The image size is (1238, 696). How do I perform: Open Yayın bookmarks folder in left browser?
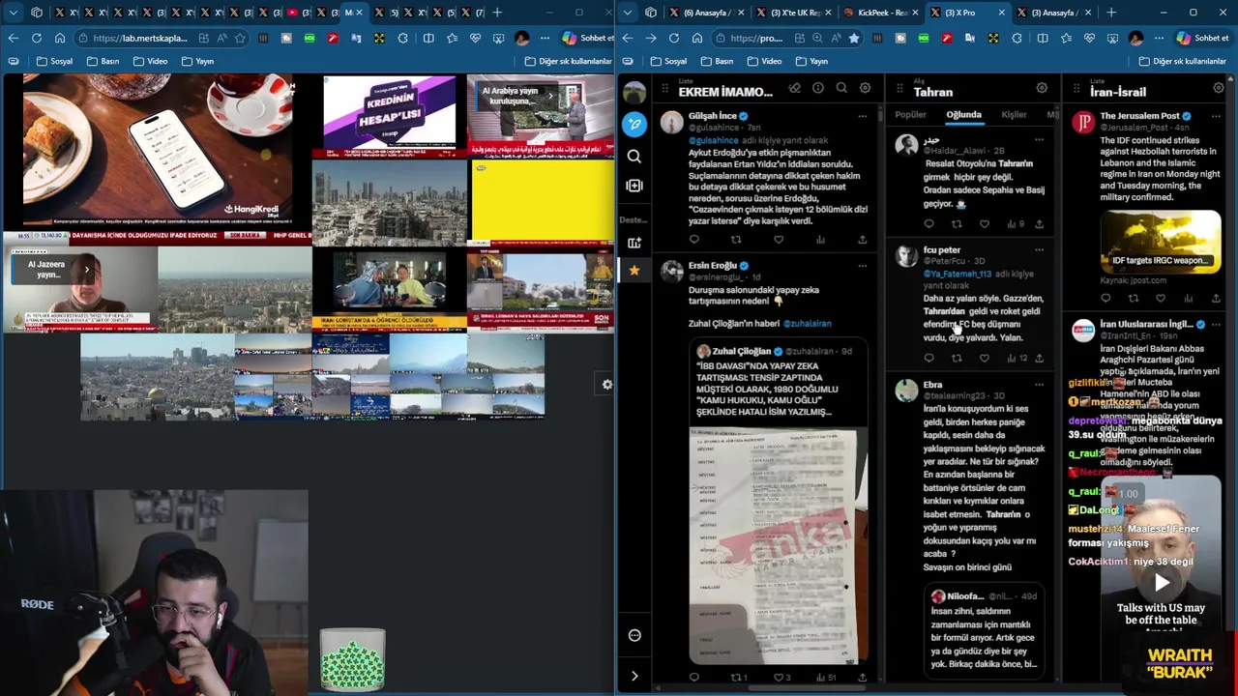tap(196, 61)
